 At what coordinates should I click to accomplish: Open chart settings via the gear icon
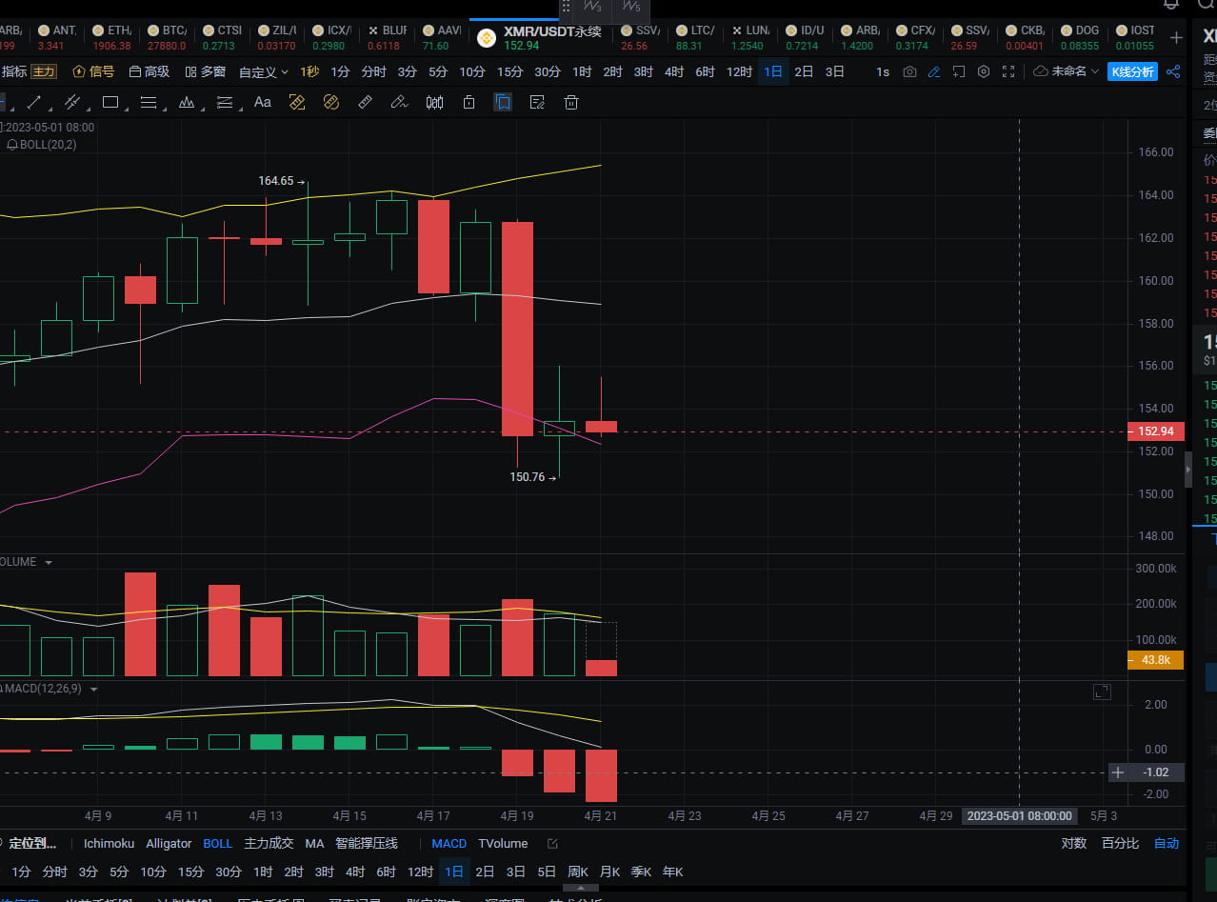(x=984, y=71)
